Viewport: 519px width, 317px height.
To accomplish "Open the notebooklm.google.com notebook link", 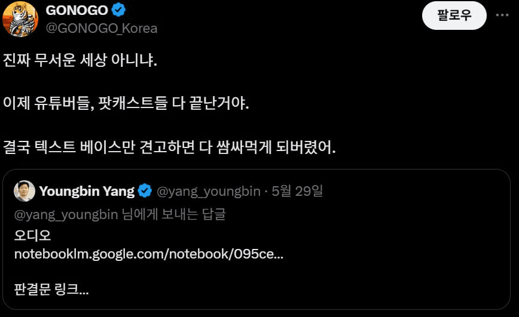I will [149, 254].
